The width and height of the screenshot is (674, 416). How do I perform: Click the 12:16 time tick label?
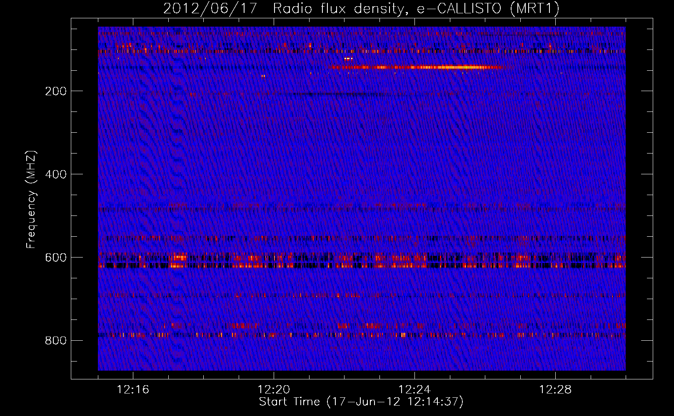[133, 390]
